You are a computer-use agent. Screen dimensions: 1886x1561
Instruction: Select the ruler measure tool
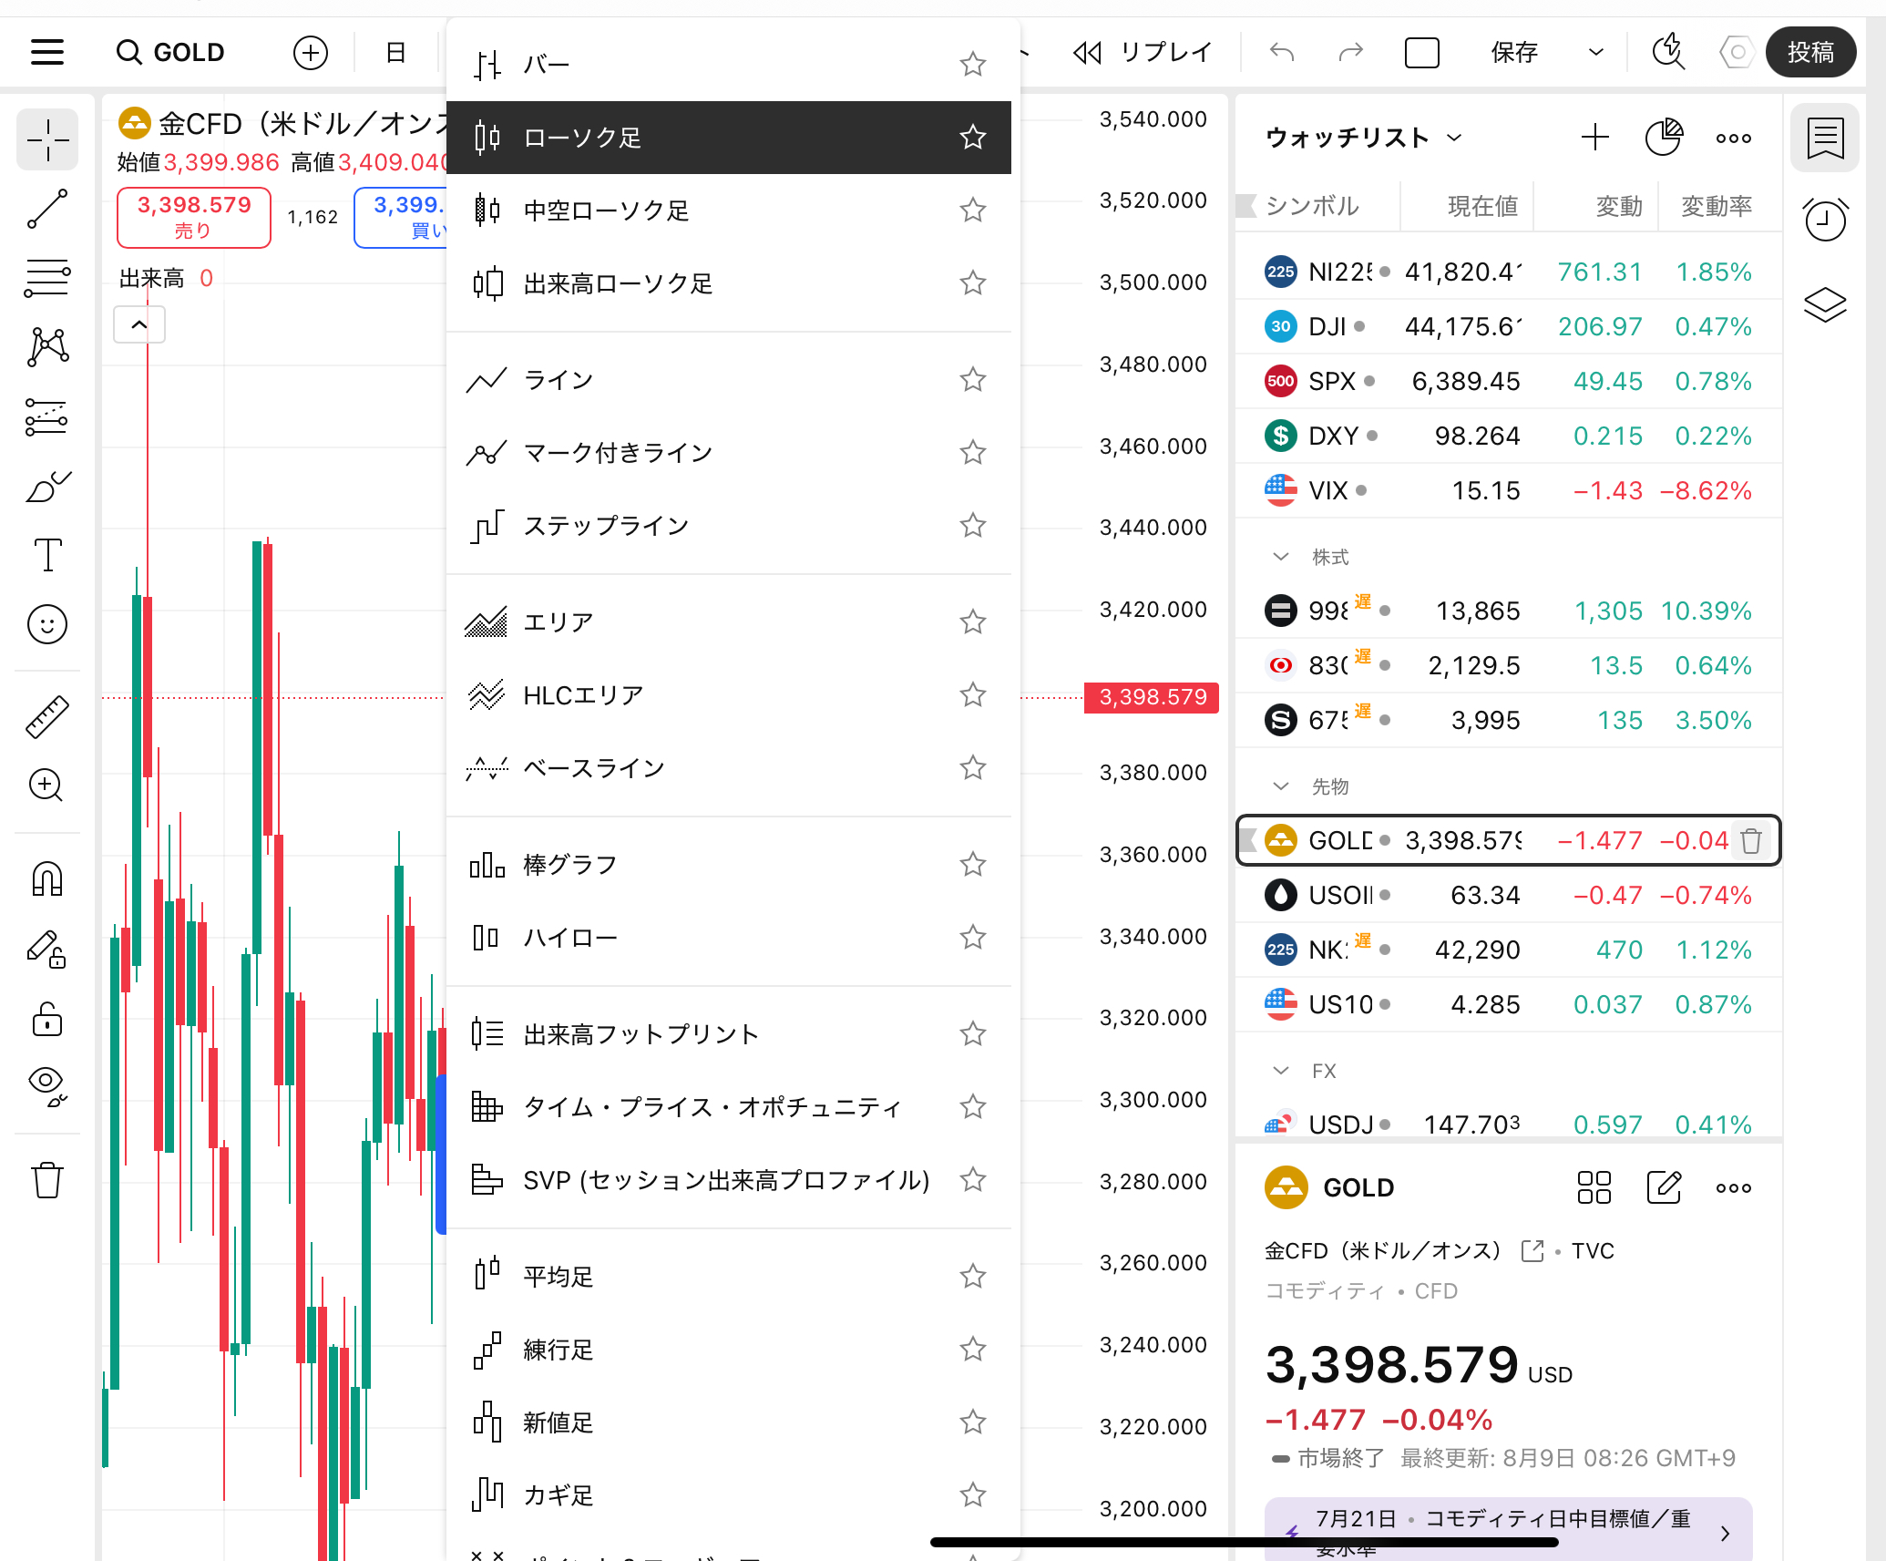pos(47,716)
